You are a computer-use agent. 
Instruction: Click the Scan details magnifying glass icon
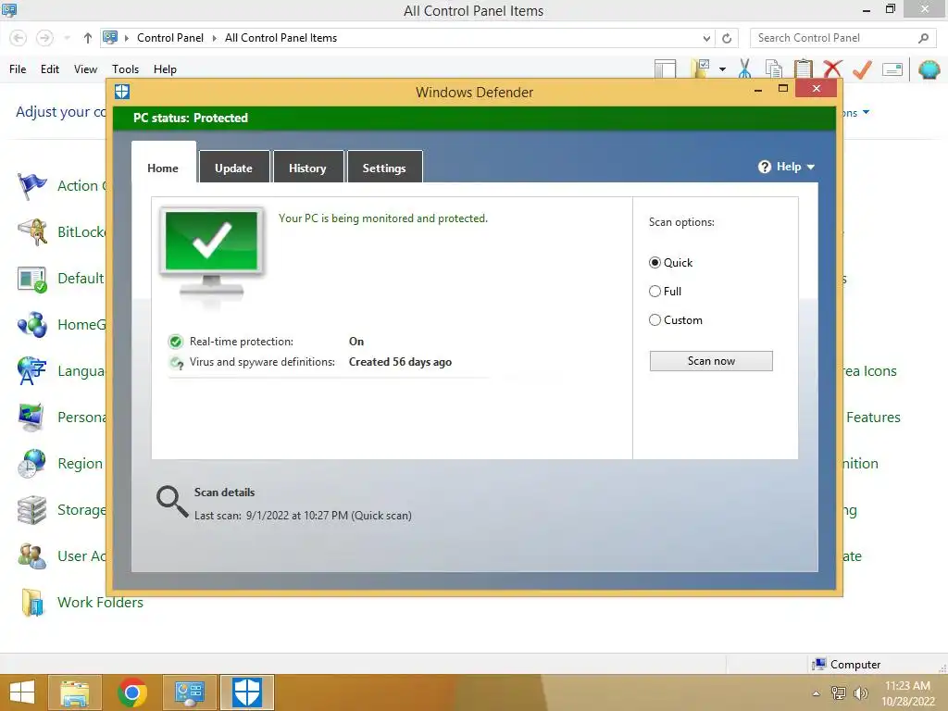coord(172,501)
